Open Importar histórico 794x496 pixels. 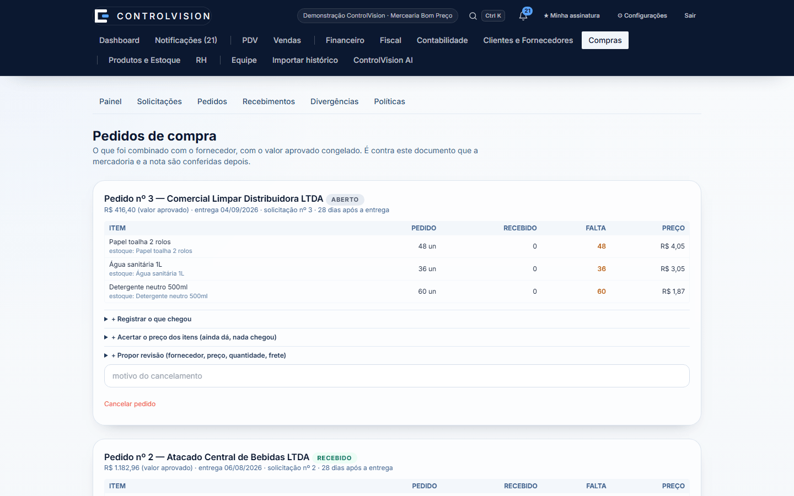[305, 60]
